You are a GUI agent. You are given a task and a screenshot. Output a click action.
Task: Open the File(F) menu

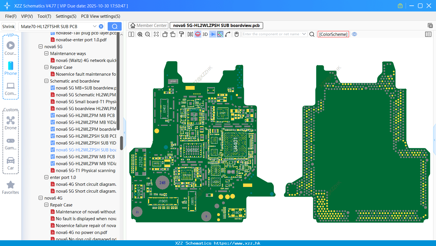coord(11,16)
